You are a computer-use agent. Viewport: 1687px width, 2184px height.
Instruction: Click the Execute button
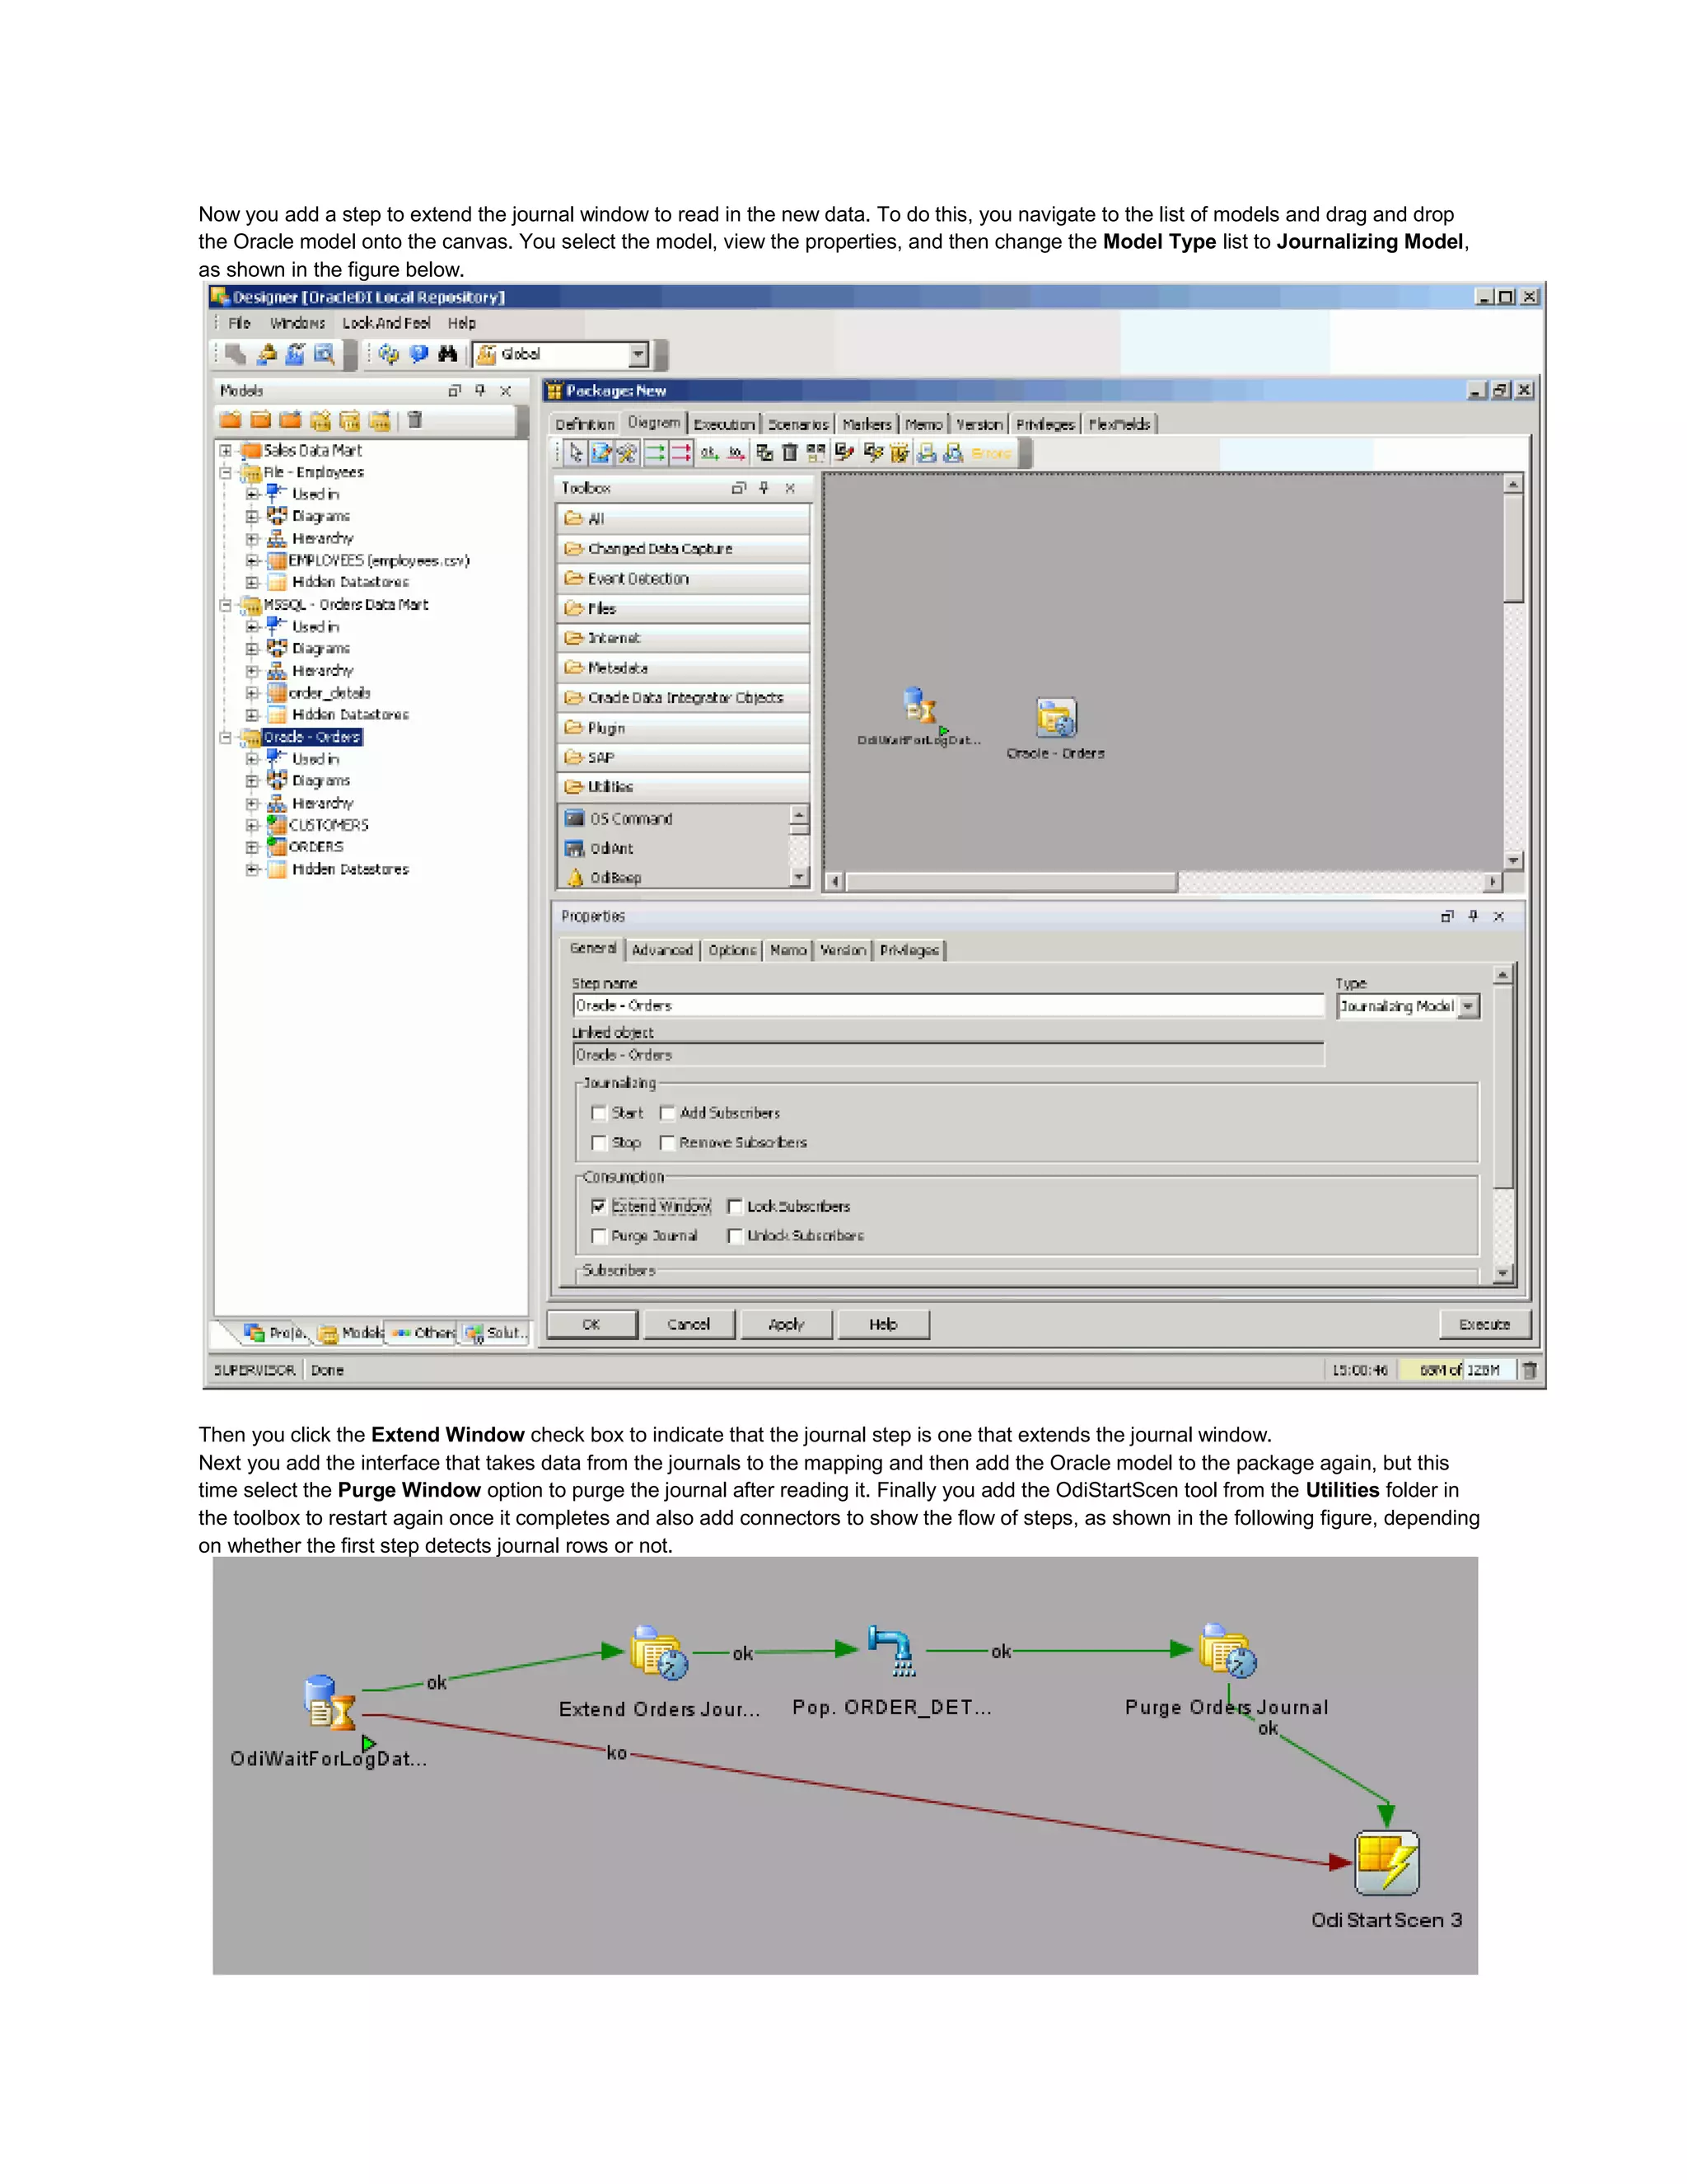1484,1324
